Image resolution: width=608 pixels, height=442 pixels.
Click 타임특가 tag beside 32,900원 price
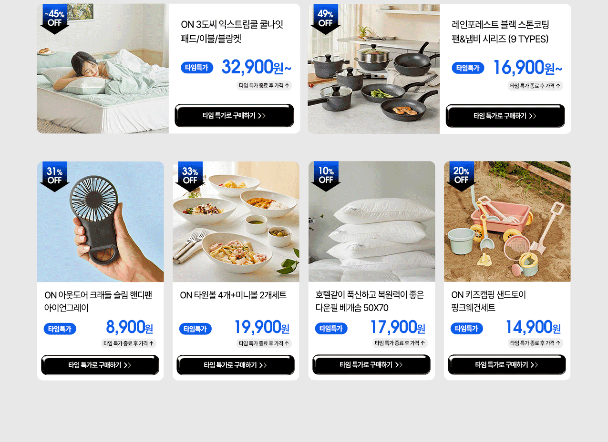(197, 68)
